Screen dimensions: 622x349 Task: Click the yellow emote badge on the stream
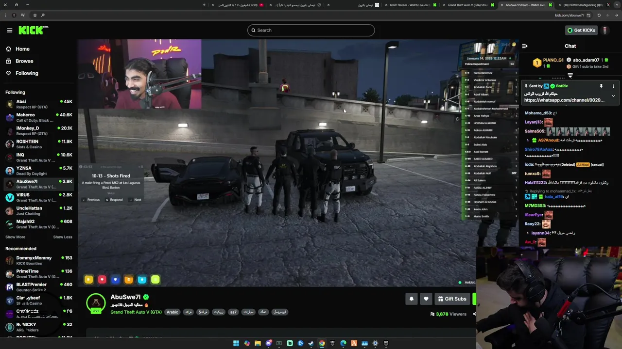88,279
